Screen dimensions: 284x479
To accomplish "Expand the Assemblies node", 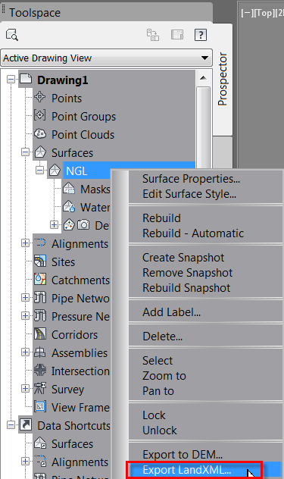I will (25, 352).
